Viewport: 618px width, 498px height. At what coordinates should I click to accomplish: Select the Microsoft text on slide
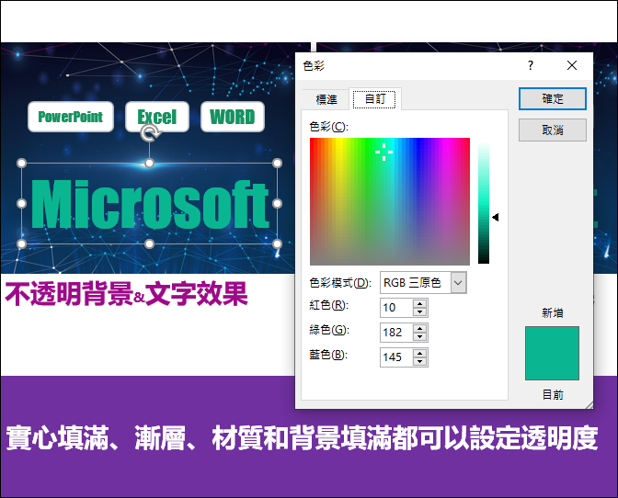pyautogui.click(x=150, y=204)
